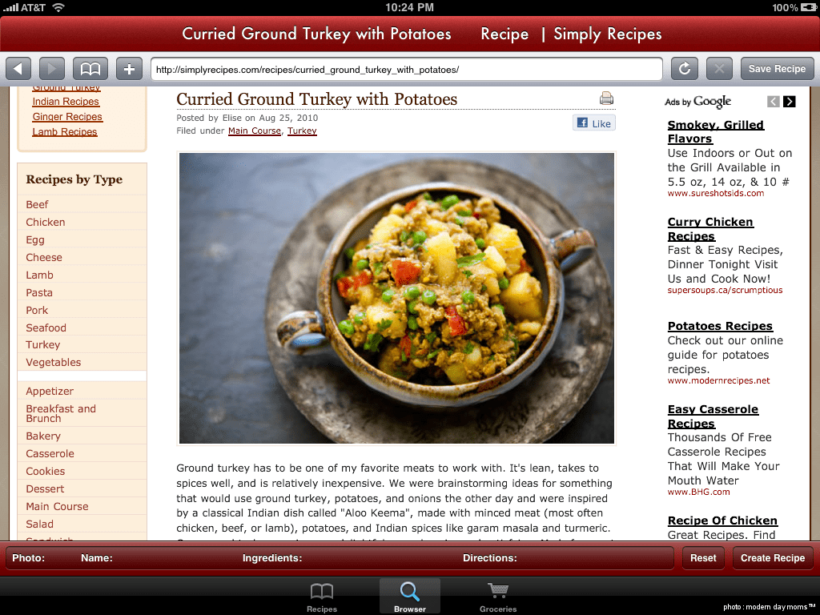Print the recipe using the printer icon
The width and height of the screenshot is (820, 615).
coord(606,98)
